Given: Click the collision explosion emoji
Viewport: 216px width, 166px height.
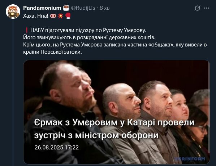Looking at the screenshot, I should coord(60,16).
